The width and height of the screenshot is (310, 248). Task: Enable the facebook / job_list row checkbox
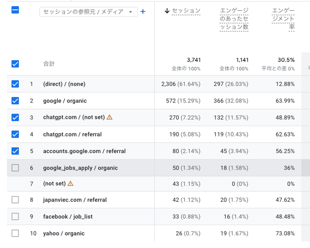15,216
